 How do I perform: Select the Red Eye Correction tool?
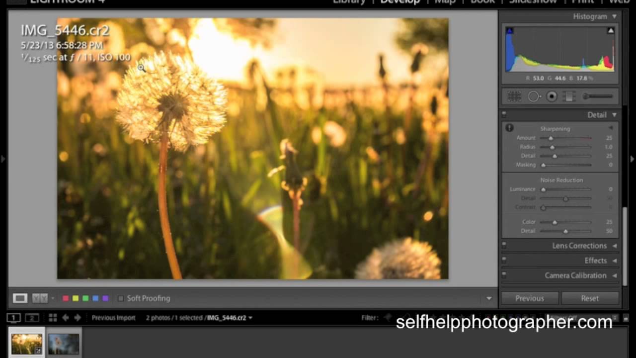552,96
